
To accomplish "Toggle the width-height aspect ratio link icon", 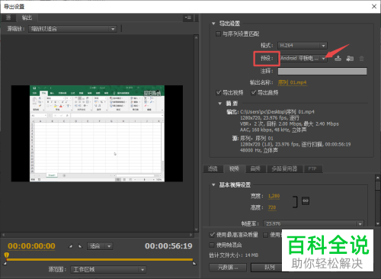I will 306,201.
